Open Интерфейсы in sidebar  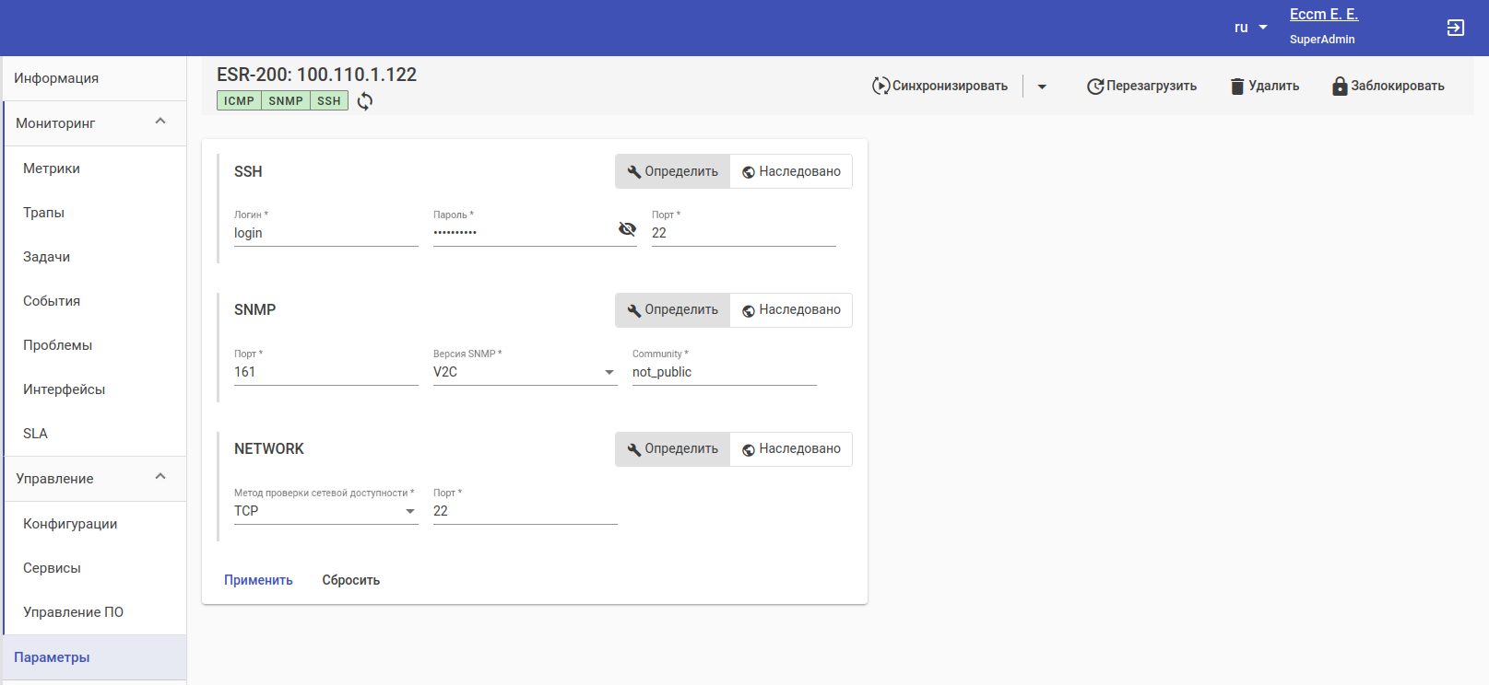(x=95, y=389)
